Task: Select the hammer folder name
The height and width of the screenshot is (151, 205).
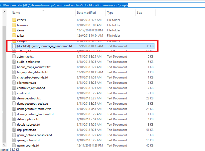Action: pos(22,25)
